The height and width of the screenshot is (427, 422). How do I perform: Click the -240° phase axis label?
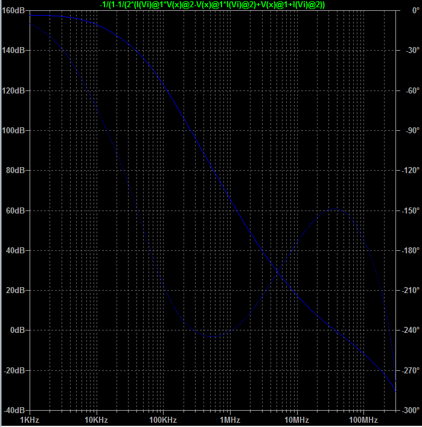[411, 330]
